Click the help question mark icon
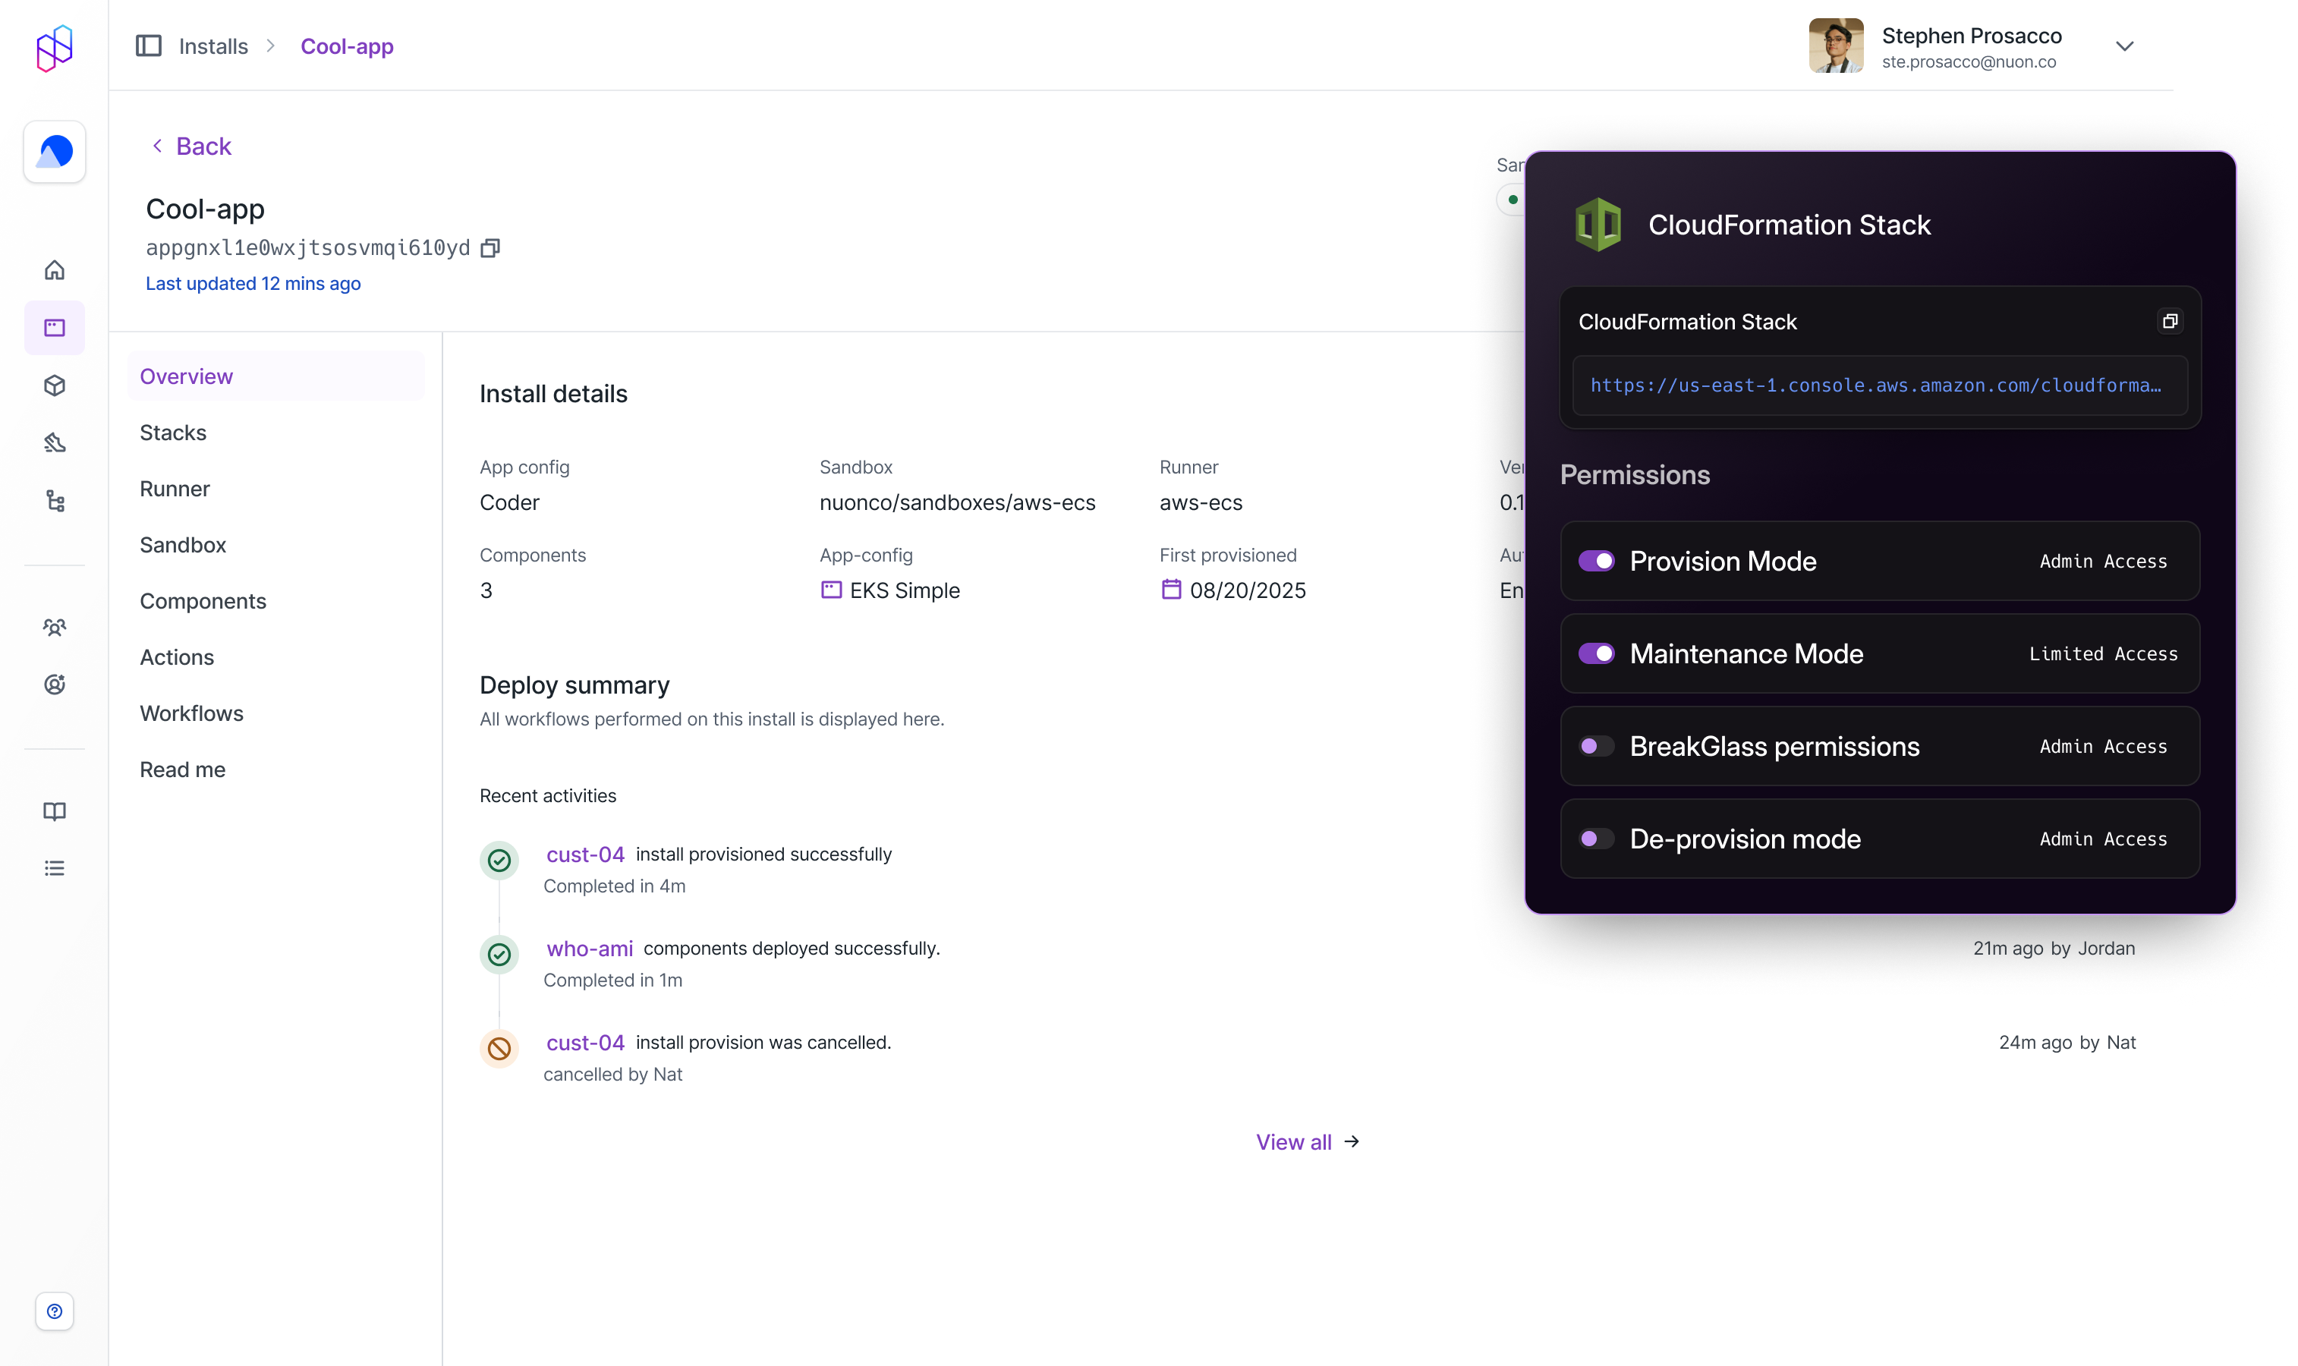2298x1366 pixels. click(55, 1311)
